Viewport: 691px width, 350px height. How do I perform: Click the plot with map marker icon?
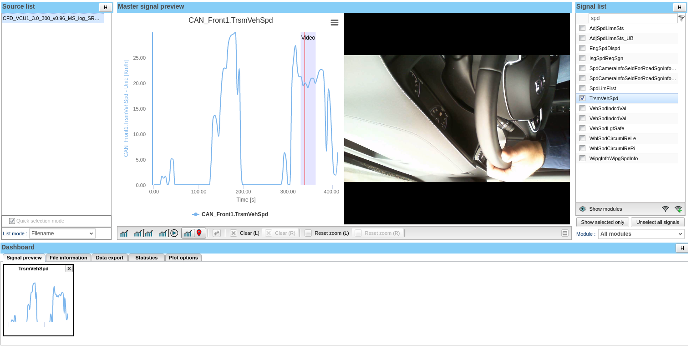coord(193,233)
